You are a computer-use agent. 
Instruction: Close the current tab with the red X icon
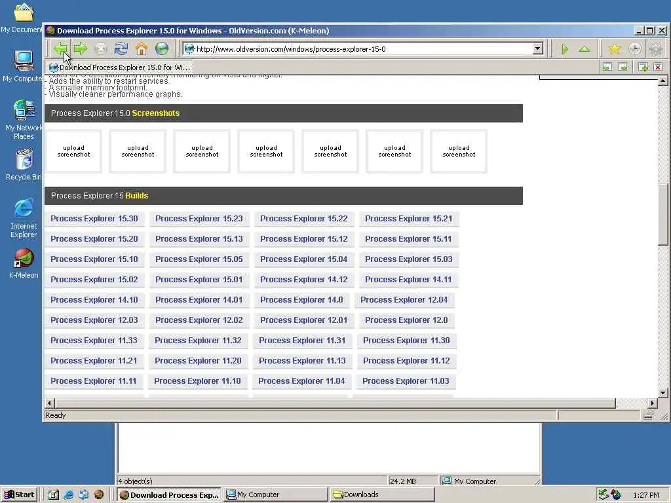(658, 67)
